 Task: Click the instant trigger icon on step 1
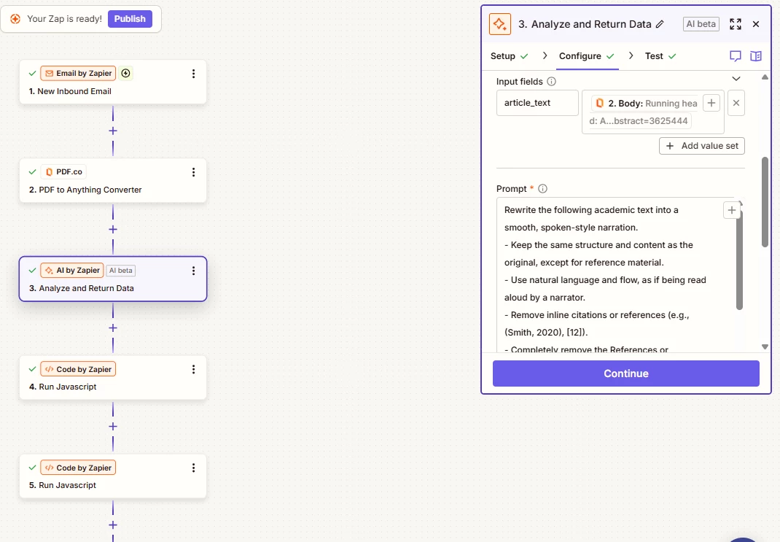point(126,73)
